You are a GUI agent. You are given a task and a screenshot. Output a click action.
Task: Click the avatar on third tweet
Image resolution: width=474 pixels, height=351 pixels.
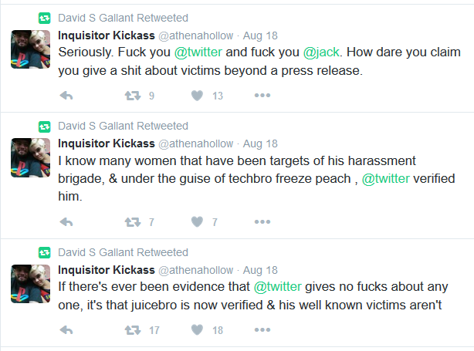pyautogui.click(x=31, y=284)
